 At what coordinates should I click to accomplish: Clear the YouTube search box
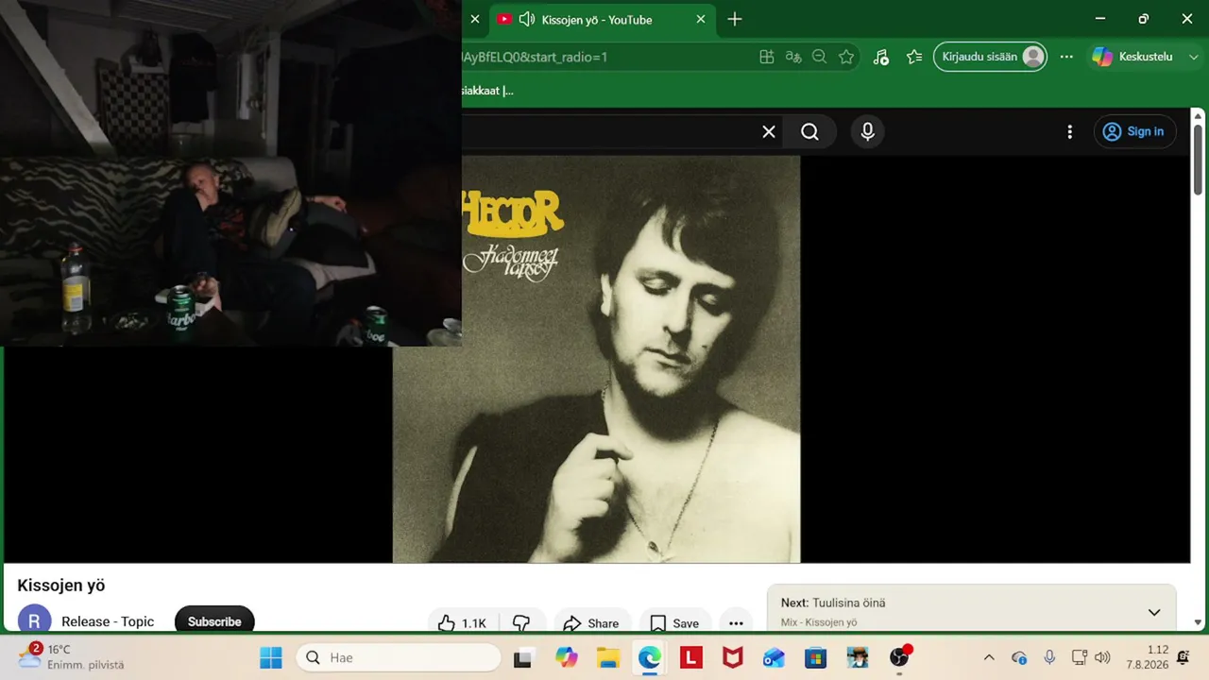tap(769, 132)
